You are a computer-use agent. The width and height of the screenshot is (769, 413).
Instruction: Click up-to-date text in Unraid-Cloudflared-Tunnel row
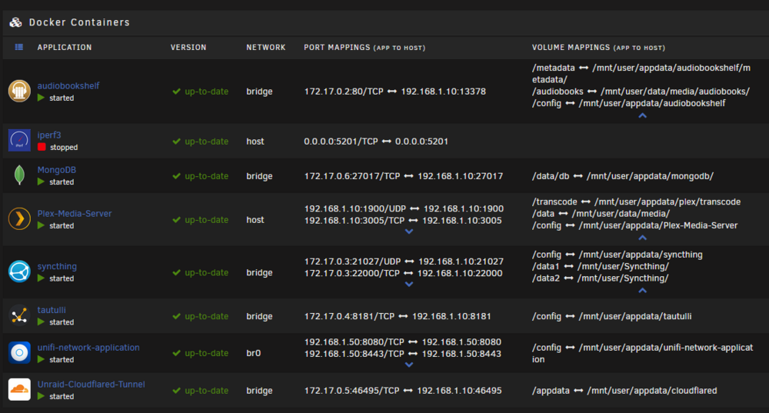[x=206, y=391]
